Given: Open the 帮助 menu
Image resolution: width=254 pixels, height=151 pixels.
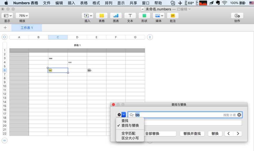Looking at the screenshot, I should [158, 3].
